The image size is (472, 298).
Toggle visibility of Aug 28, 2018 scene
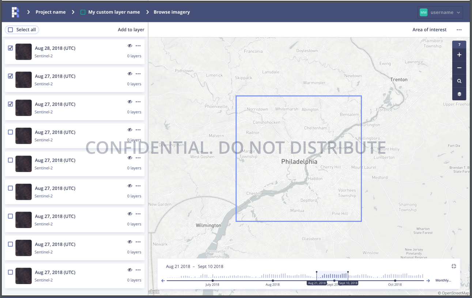[130, 46]
